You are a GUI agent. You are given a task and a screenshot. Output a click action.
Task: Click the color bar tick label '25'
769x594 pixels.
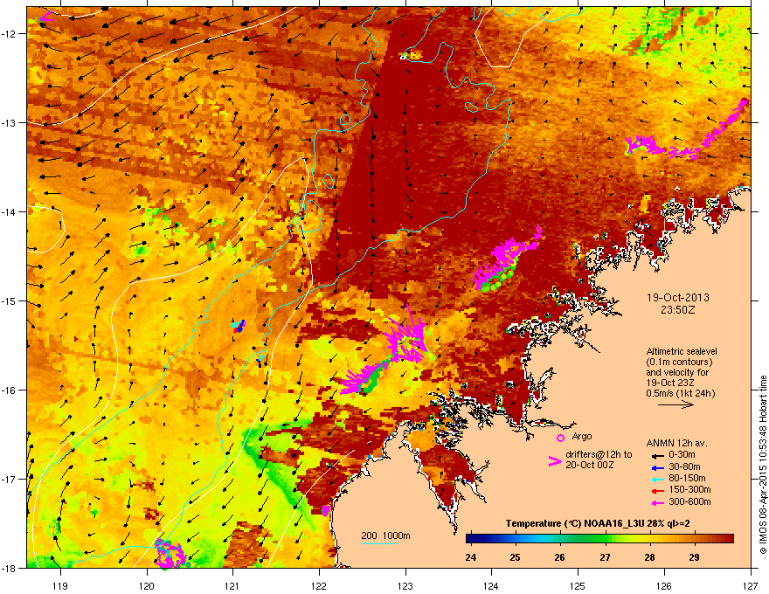click(515, 557)
